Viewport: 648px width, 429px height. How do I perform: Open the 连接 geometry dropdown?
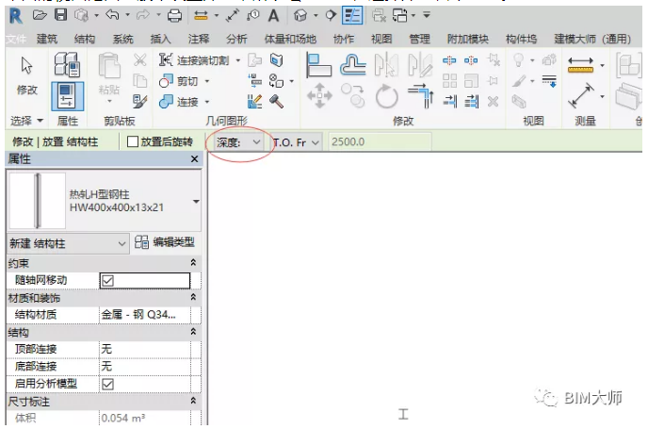click(x=207, y=102)
